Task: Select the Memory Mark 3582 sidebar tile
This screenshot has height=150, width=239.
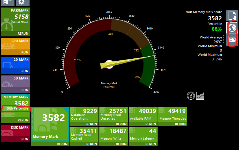Action: (x=15, y=106)
